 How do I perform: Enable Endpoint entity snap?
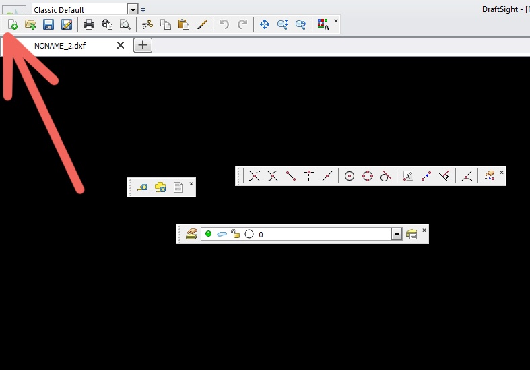(291, 176)
